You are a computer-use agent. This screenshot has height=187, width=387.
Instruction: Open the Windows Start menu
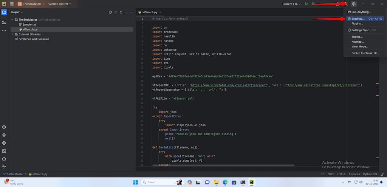pyautogui.click(x=136, y=182)
